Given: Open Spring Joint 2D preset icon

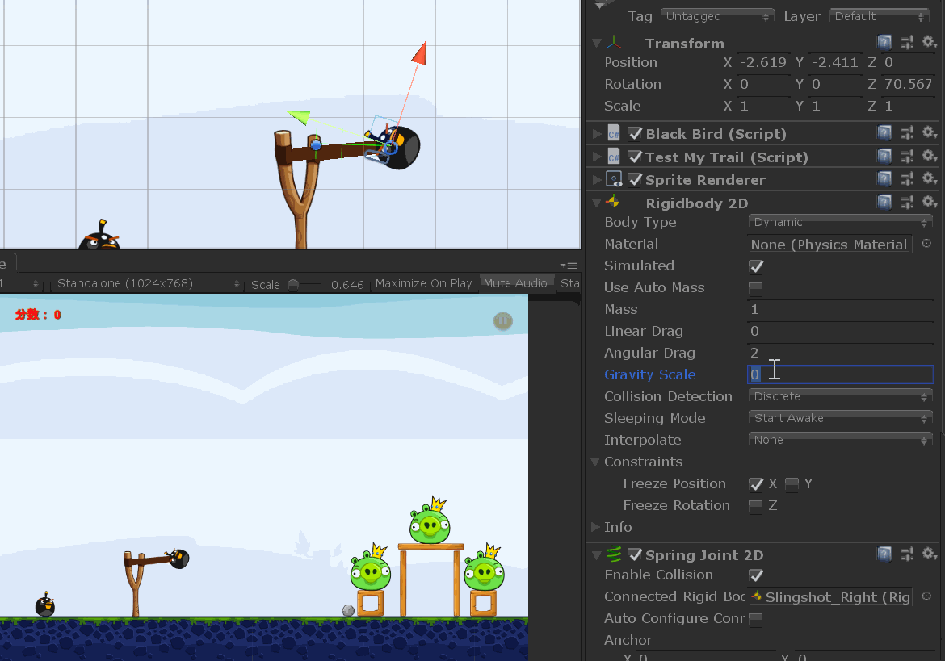Looking at the screenshot, I should point(907,554).
